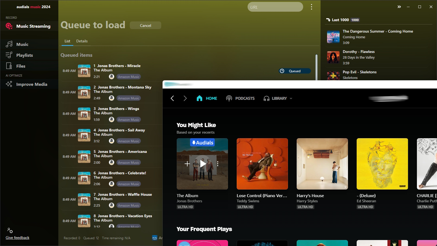Click the queued items list scrollbar
The image size is (437, 246).
pos(316,67)
